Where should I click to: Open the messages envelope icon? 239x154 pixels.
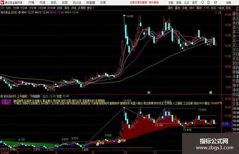[x=215, y=3]
